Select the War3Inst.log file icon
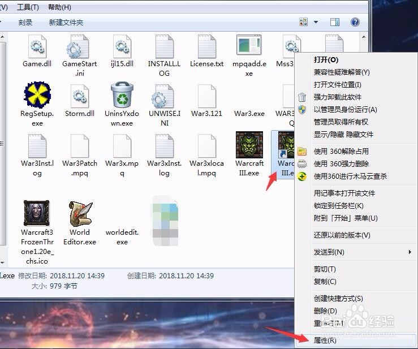 pyautogui.click(x=37, y=146)
